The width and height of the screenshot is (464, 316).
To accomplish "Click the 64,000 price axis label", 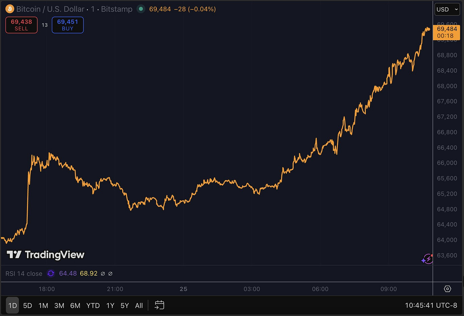I will [x=447, y=240].
